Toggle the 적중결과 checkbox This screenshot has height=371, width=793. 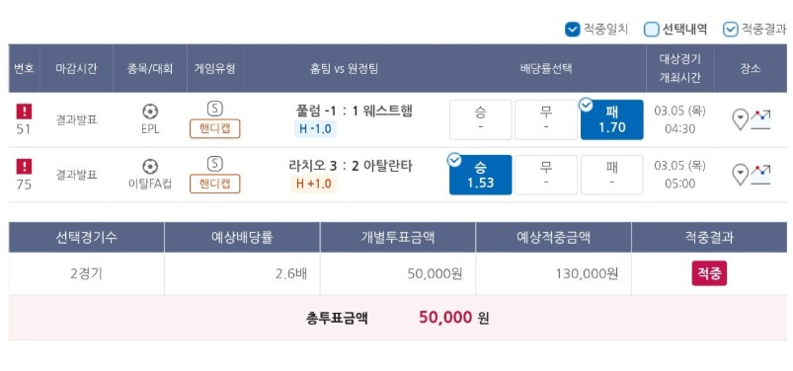730,30
